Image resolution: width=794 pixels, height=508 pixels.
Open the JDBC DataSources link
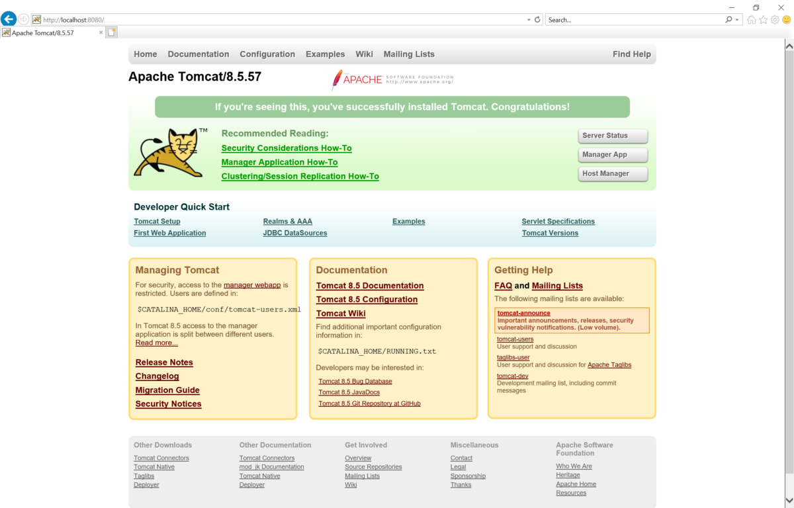click(x=295, y=233)
